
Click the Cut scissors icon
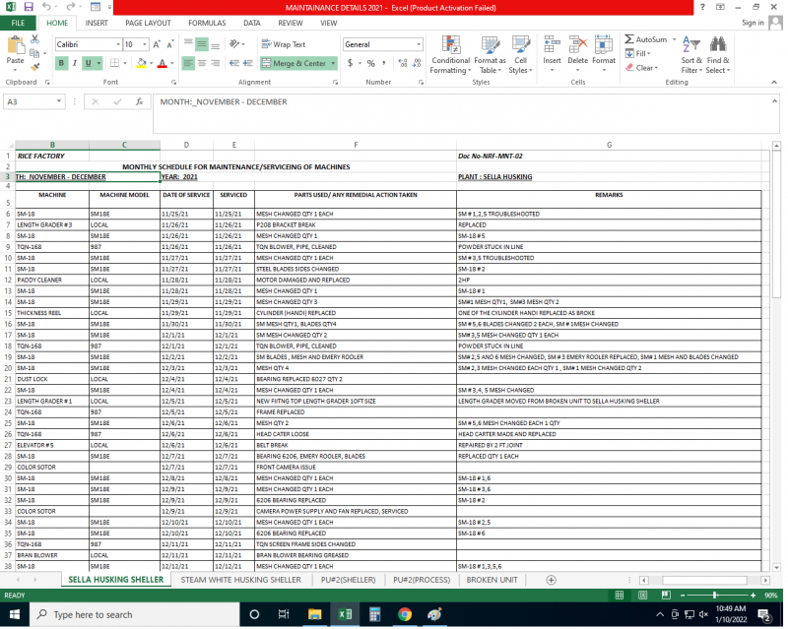pyautogui.click(x=34, y=38)
